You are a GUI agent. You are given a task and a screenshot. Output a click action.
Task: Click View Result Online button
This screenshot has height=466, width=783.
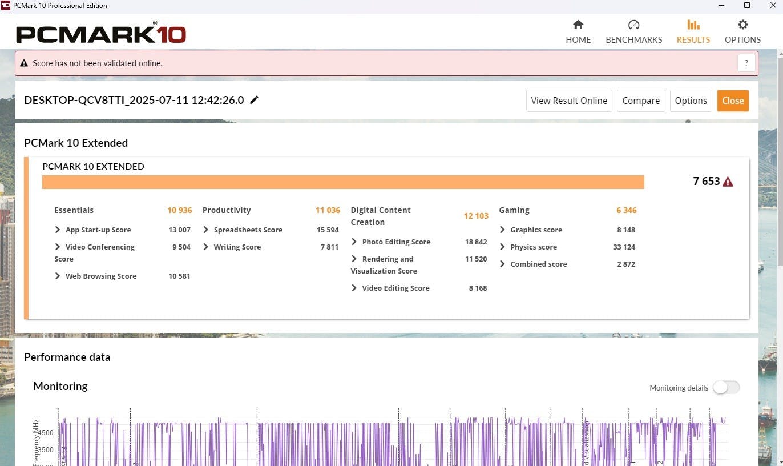point(569,101)
